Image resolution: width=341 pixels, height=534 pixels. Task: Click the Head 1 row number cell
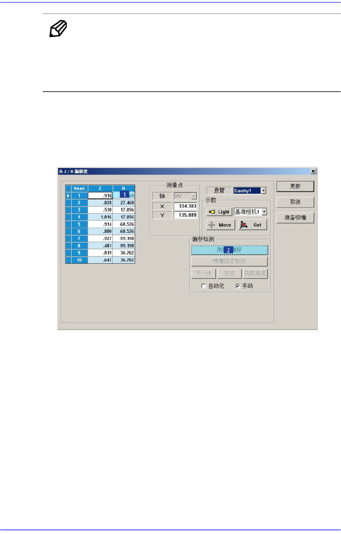pos(79,196)
